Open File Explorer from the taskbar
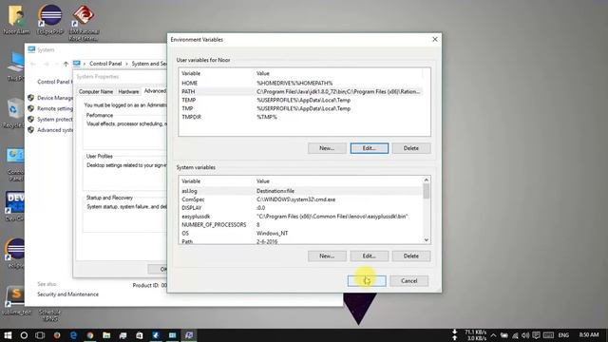 (x=106, y=335)
